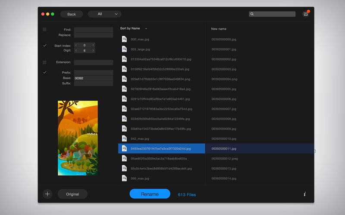Image resolution: width=345 pixels, height=215 pixels.
Task: Click the landscape preview thumbnail
Action: (x=78, y=138)
